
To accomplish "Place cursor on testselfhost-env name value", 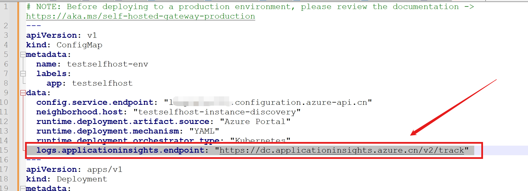I will 107,64.
